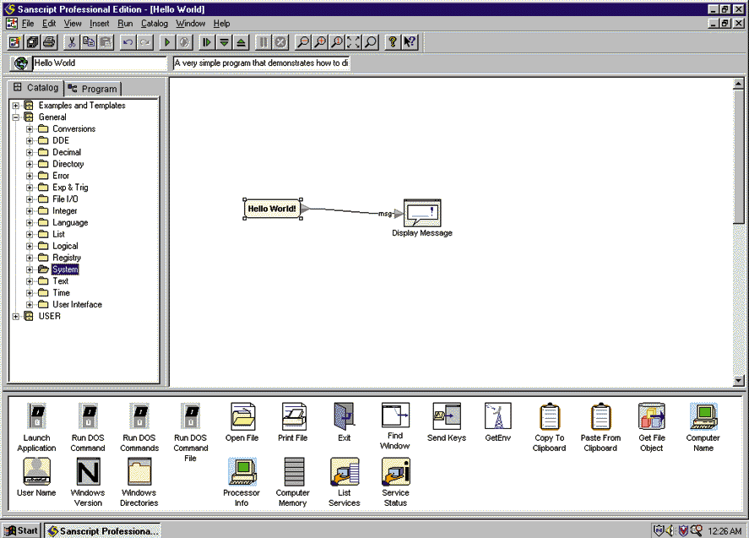The image size is (749, 538).
Task: Expand the File I/O folder
Action: [x=30, y=199]
